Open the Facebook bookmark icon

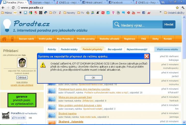[x=144, y=13]
